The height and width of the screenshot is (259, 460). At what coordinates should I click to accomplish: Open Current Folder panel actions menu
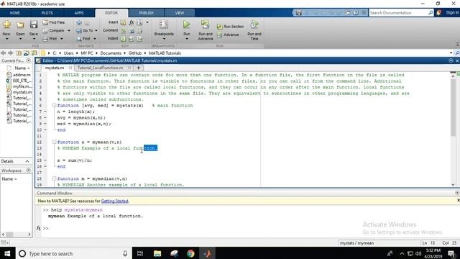coord(29,60)
